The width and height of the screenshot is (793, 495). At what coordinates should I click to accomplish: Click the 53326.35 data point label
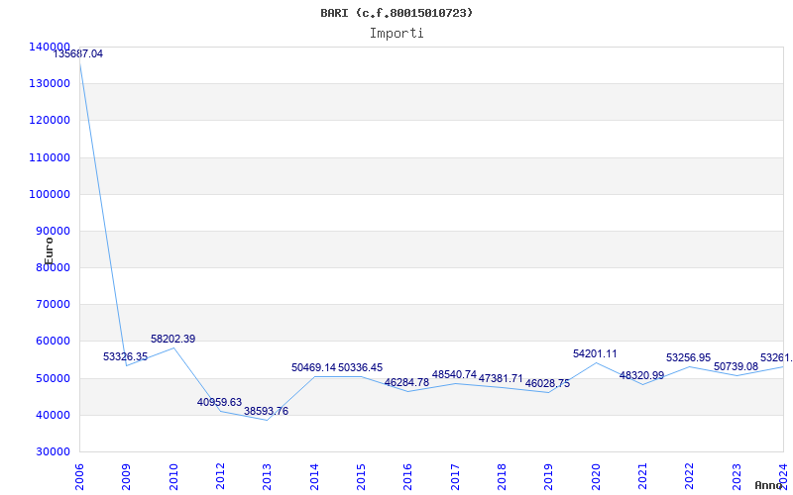pyautogui.click(x=125, y=357)
